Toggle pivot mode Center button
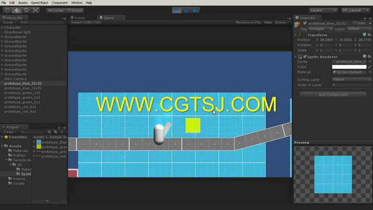Screen dimensions: 373x210 [x=56, y=10]
